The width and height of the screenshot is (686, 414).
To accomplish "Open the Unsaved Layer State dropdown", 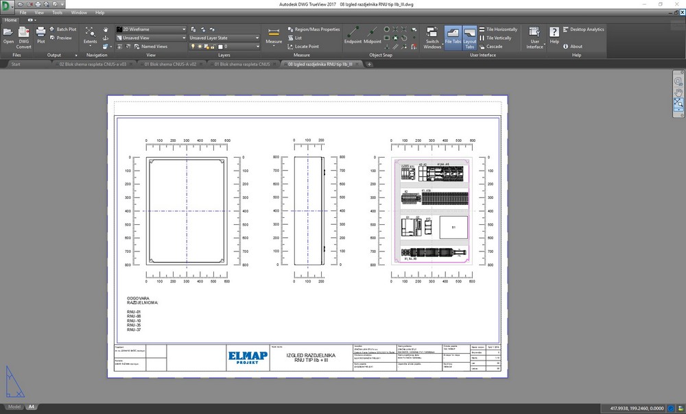I will pos(259,38).
